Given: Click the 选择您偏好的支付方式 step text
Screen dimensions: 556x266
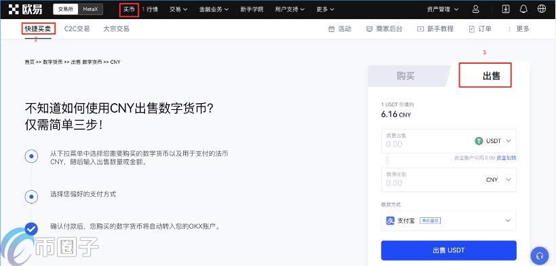Looking at the screenshot, I should coord(83,194).
